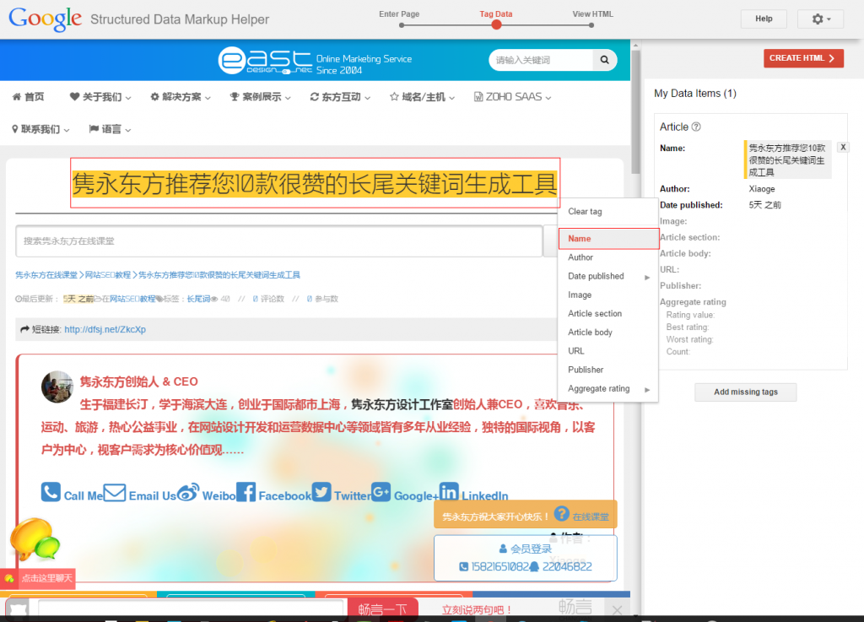This screenshot has height=622, width=864.
Task: Click the Facebook social icon
Action: point(246,493)
